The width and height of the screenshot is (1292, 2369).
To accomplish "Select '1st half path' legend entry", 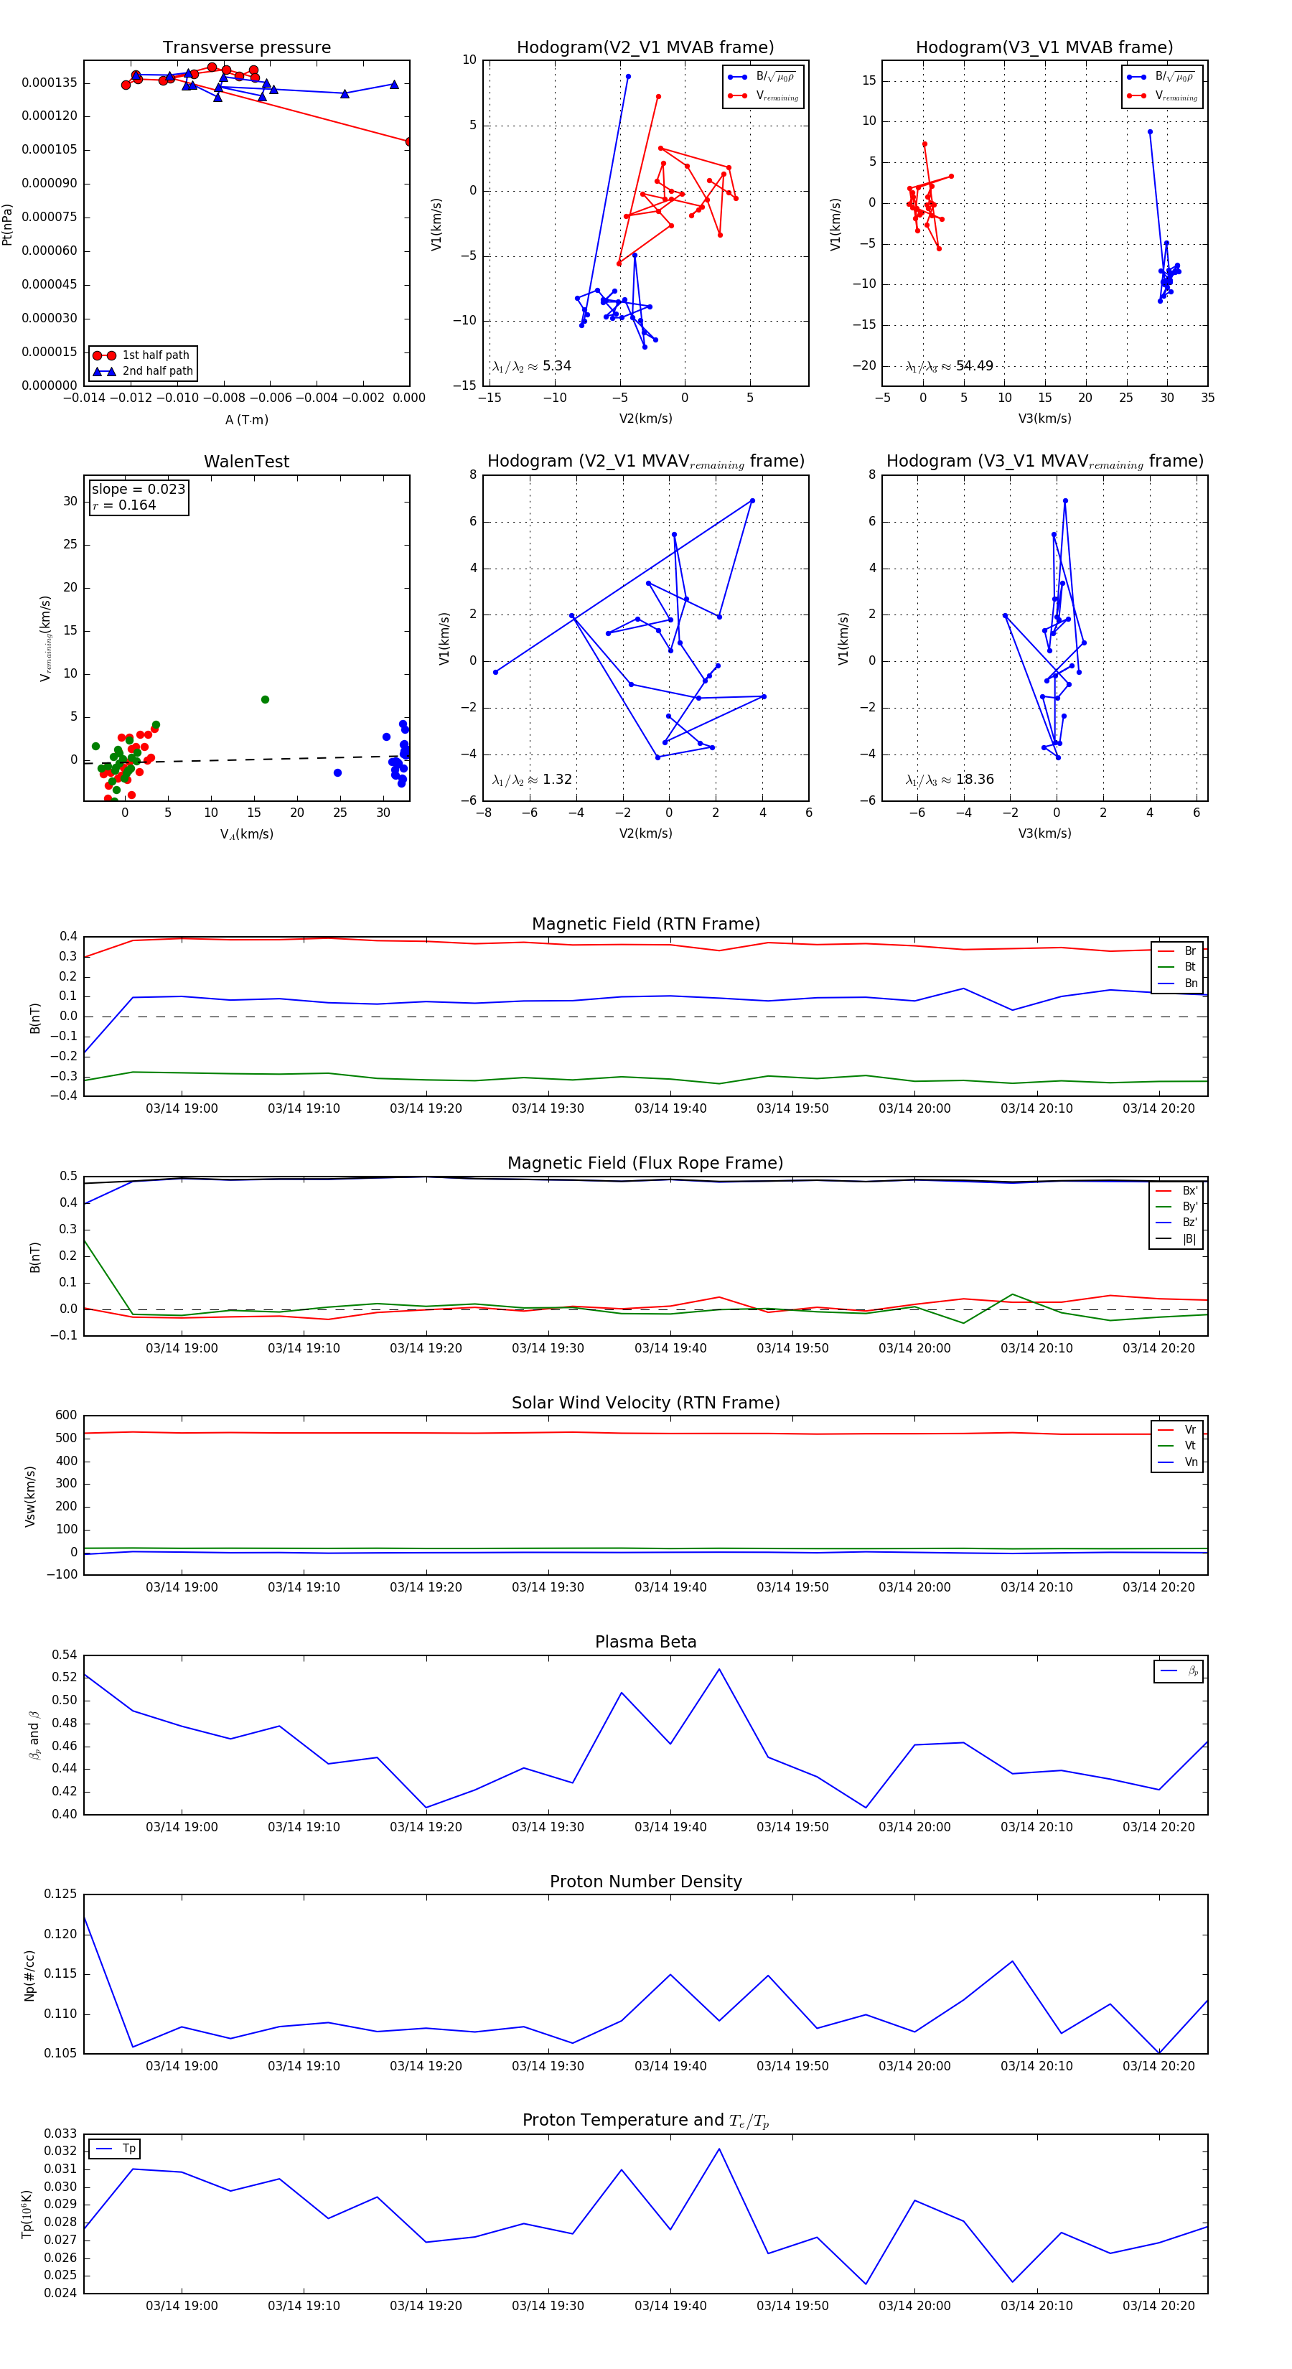I will [x=144, y=355].
